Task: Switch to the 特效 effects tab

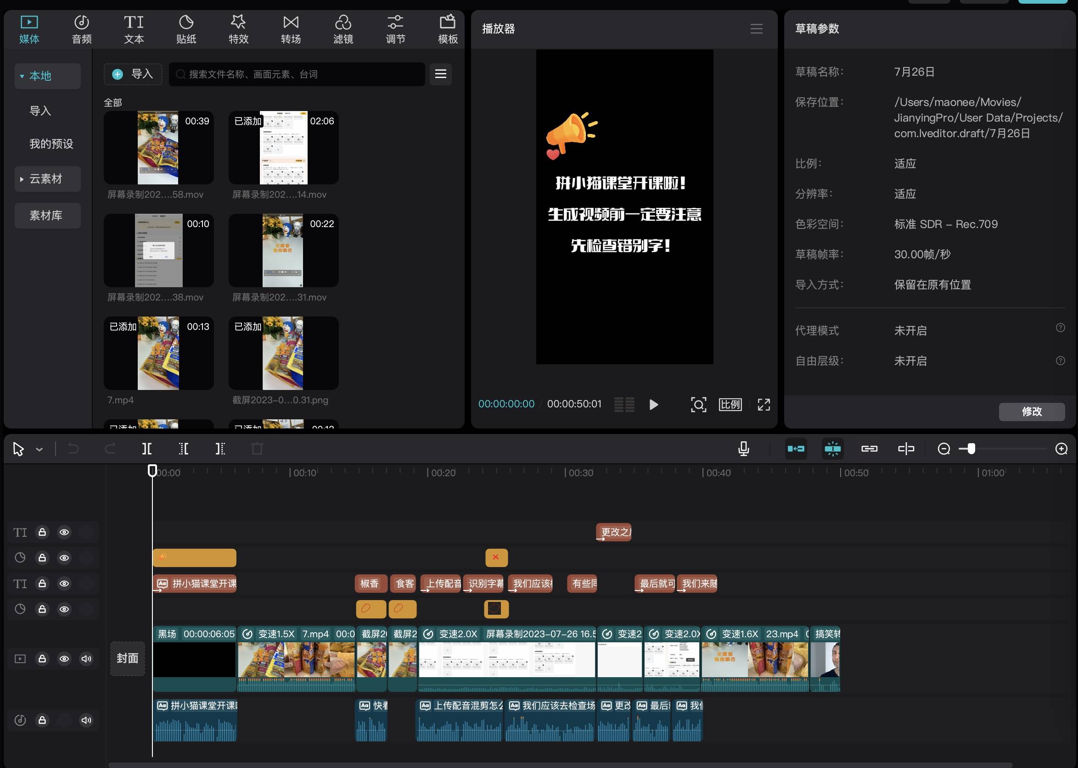Action: (238, 29)
